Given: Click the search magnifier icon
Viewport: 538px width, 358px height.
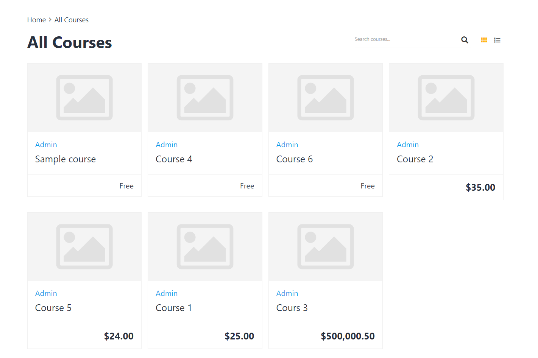Looking at the screenshot, I should tap(465, 40).
